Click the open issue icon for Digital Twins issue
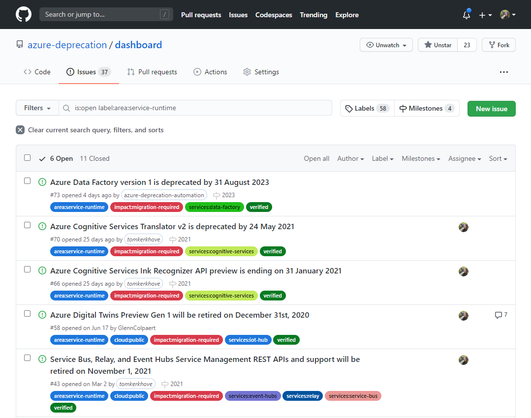Viewport: 531px width, 418px height. (42, 315)
